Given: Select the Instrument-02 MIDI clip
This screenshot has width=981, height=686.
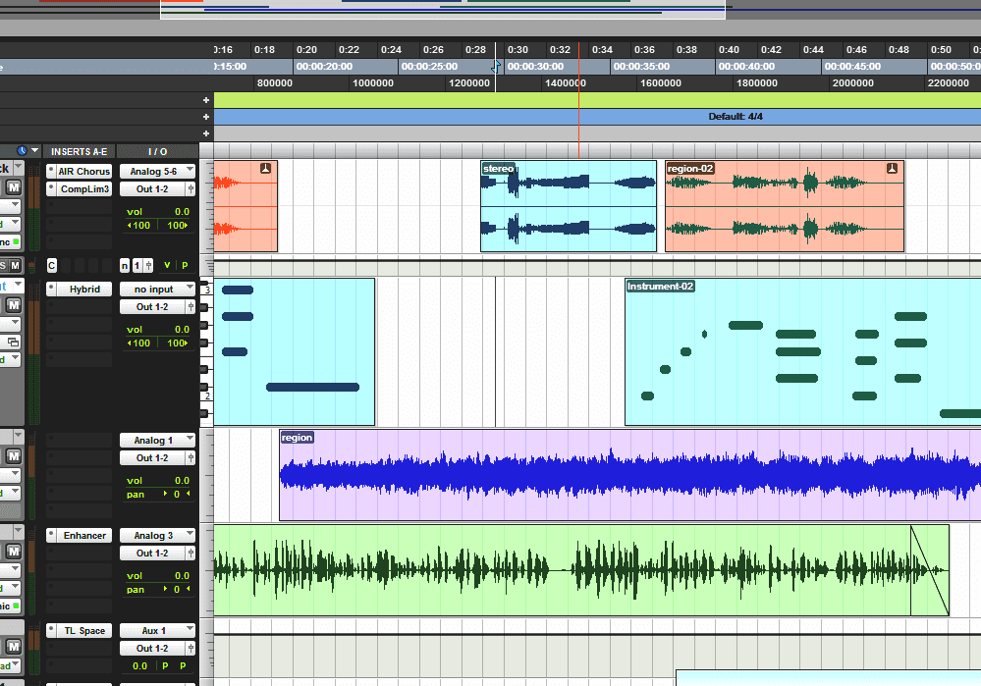Looking at the screenshot, I should pyautogui.click(x=786, y=353).
